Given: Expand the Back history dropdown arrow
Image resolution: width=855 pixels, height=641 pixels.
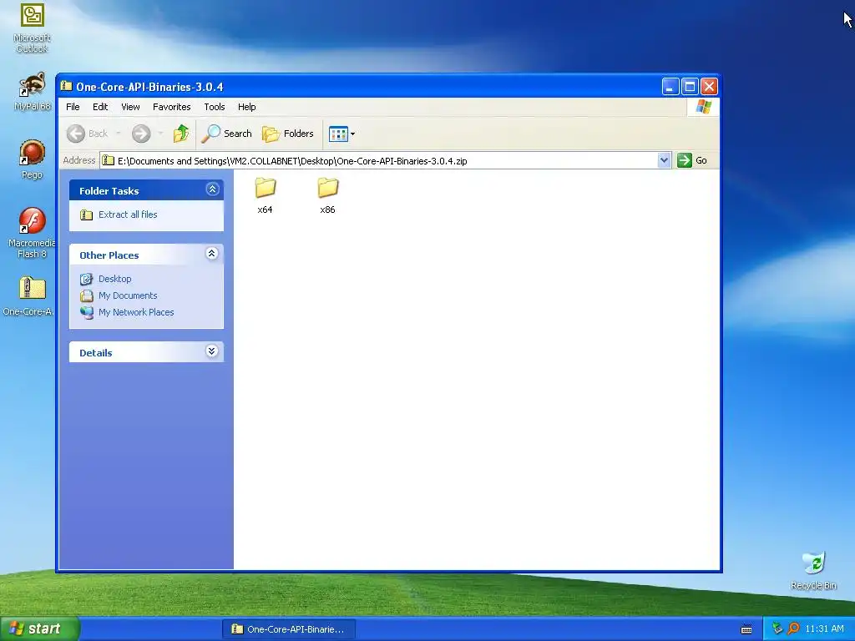Looking at the screenshot, I should pos(119,134).
